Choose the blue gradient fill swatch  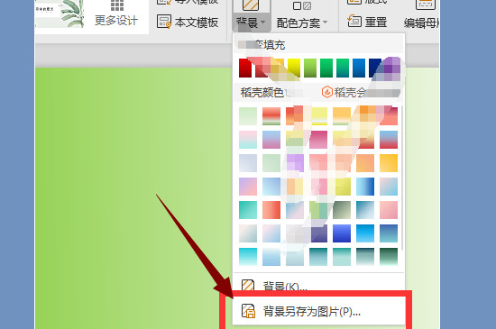click(x=359, y=68)
